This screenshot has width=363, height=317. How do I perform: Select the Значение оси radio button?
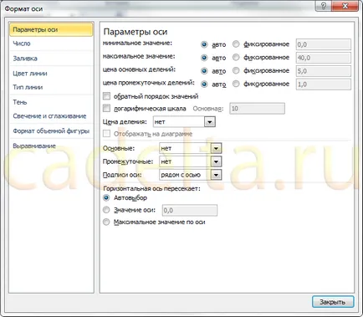tap(106, 210)
